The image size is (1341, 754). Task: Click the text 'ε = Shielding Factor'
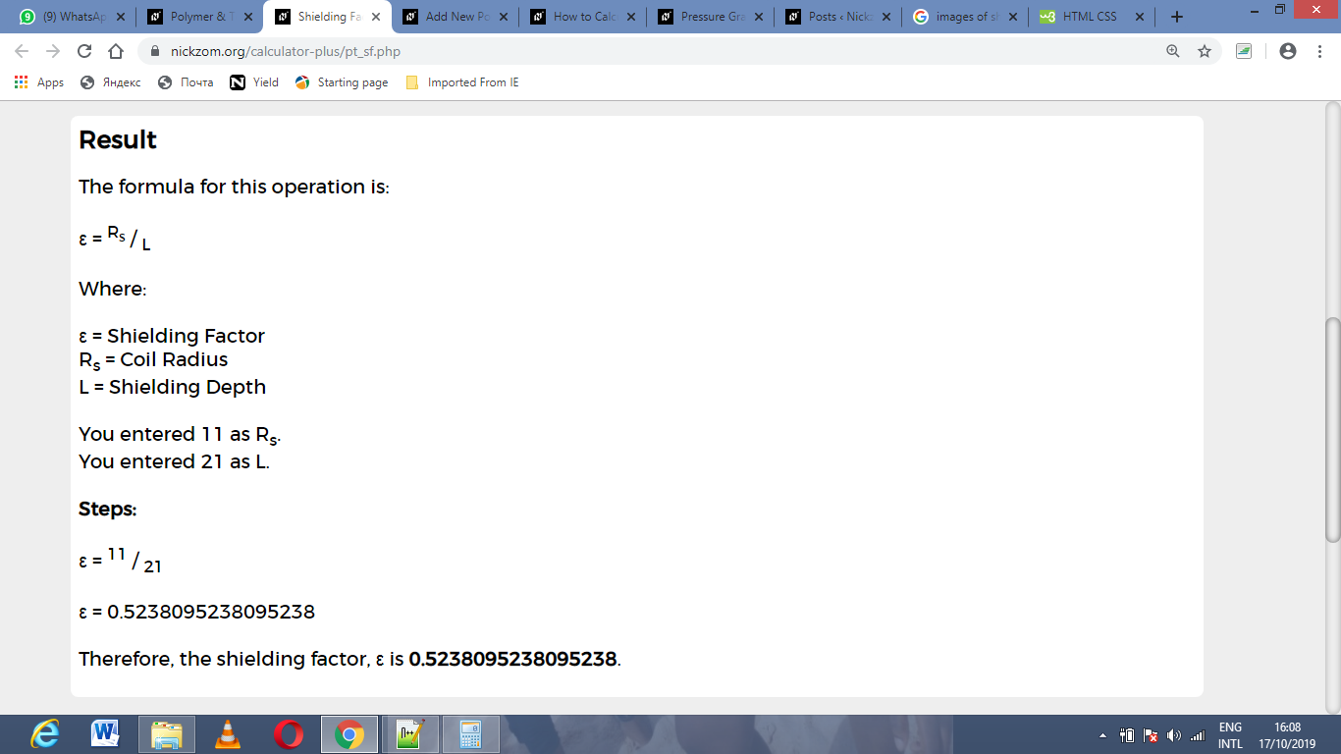[172, 336]
